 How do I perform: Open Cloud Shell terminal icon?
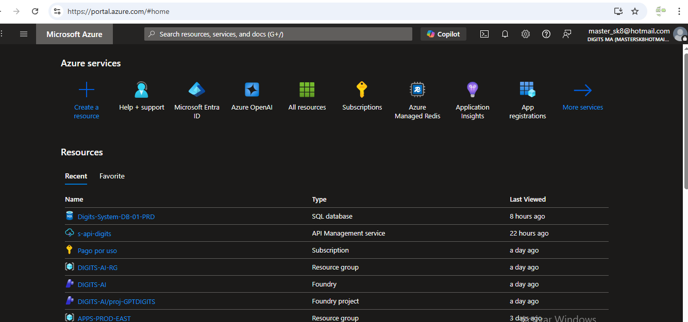pos(484,34)
